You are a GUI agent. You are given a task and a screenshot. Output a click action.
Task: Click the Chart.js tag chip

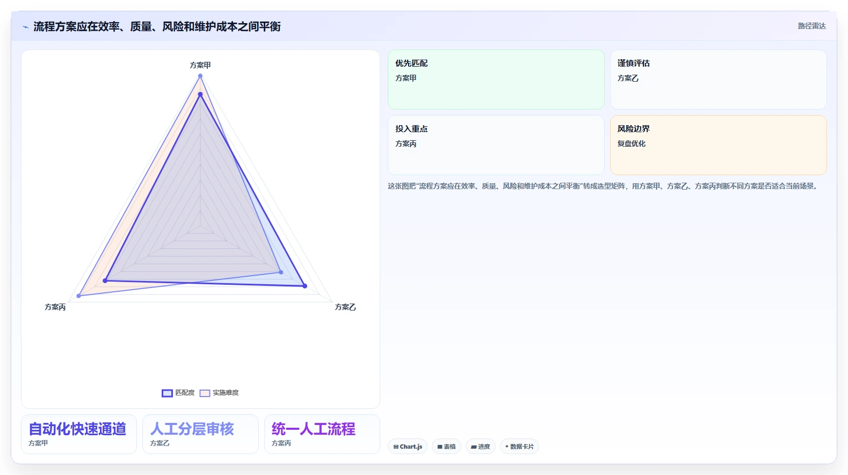(x=408, y=447)
